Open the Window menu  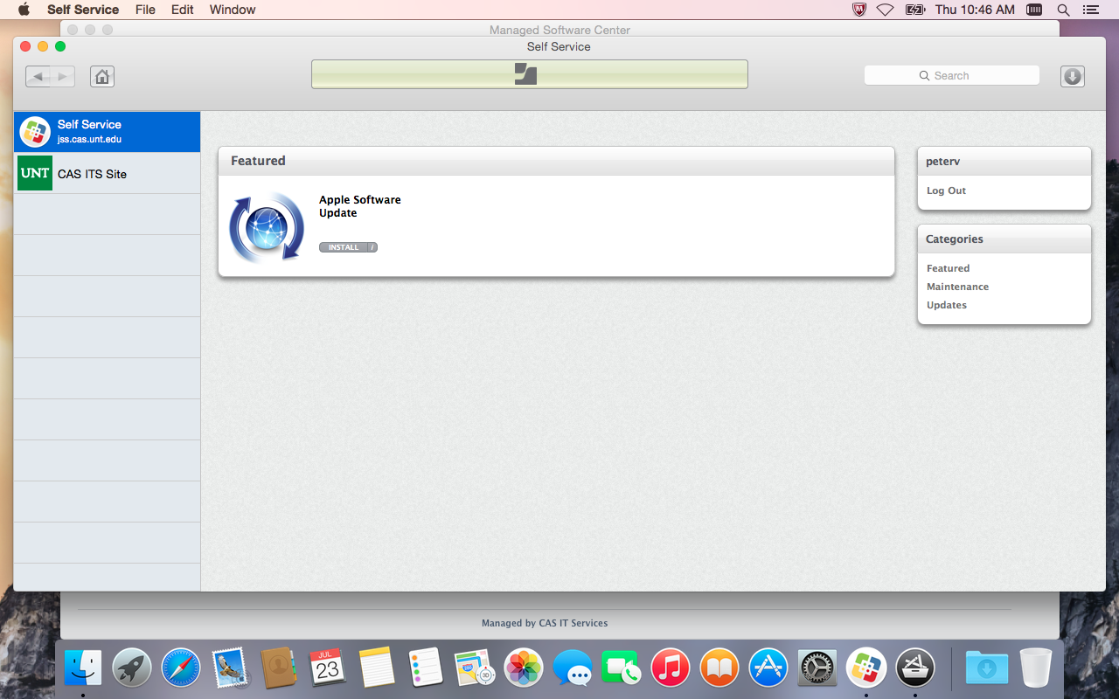pyautogui.click(x=233, y=10)
